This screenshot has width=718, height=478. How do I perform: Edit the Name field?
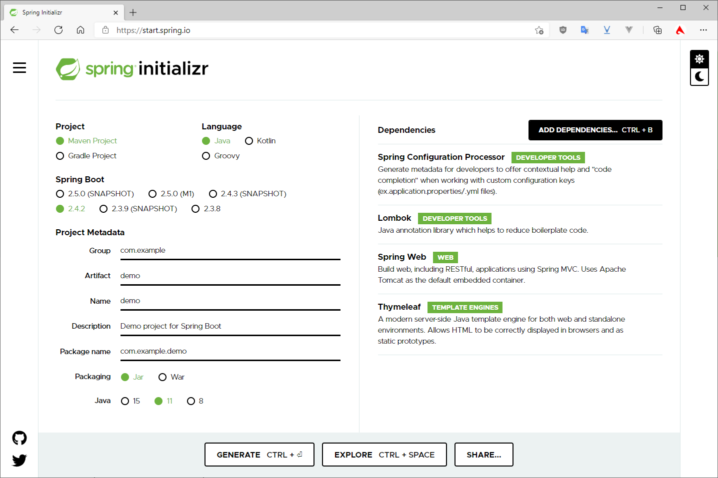point(230,301)
